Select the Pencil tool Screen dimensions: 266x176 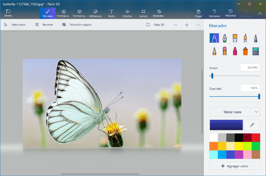[x=214, y=51]
